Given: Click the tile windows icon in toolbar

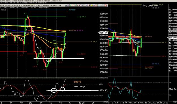Looking at the screenshot, I should [x=104, y=5].
